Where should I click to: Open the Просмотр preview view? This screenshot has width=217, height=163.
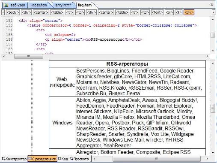(x=79, y=159)
